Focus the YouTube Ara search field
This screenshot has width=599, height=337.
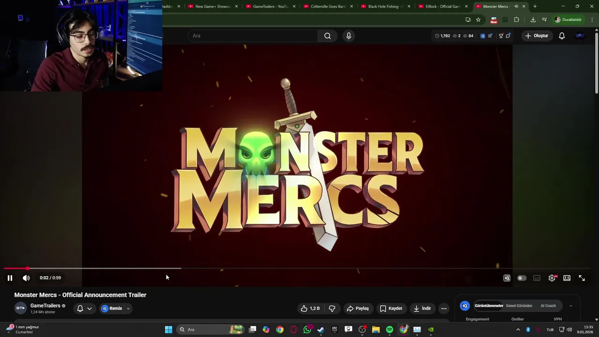click(x=253, y=36)
